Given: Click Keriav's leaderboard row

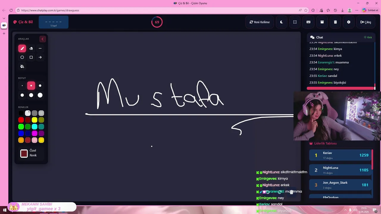Looking at the screenshot, I should (x=340, y=155).
